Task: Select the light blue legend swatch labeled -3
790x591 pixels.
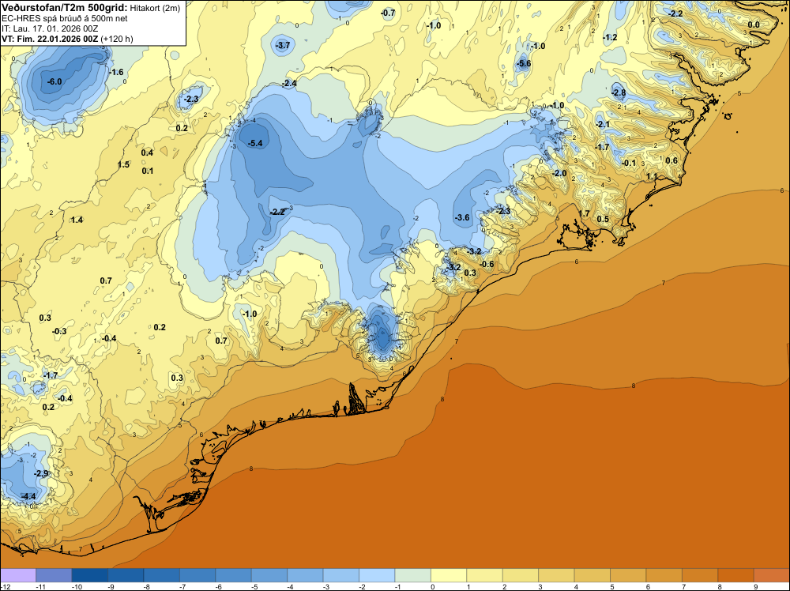Action: click(x=341, y=575)
